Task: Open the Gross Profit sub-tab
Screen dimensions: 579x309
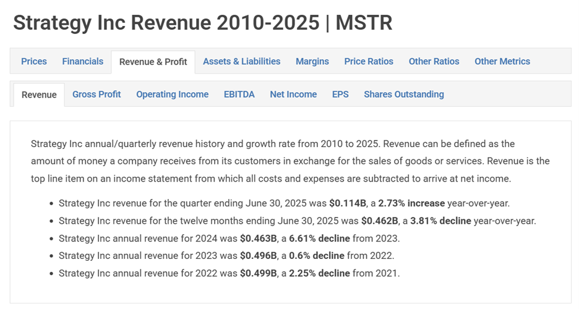Action: point(96,95)
